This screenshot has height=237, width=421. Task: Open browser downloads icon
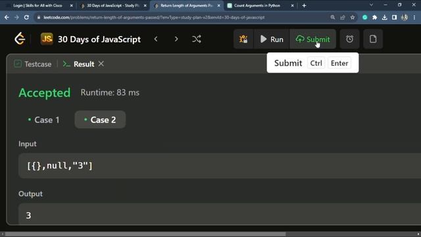pos(384,17)
